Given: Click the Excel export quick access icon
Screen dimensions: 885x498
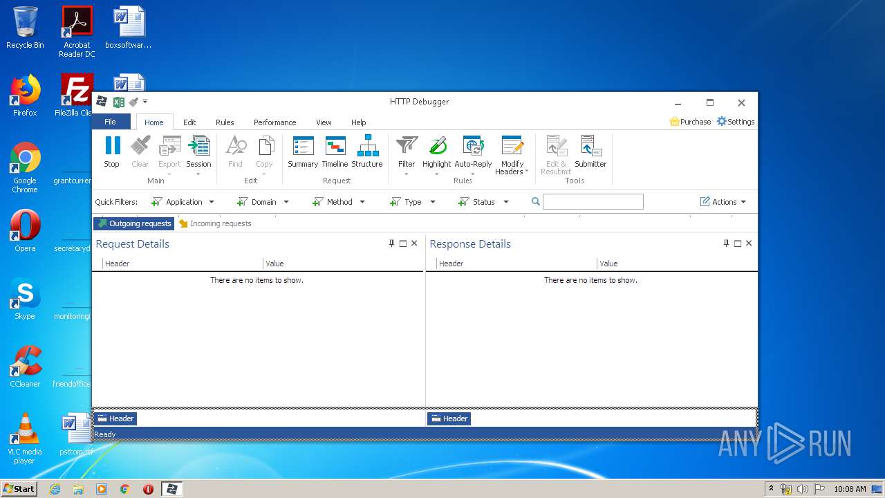Looking at the screenshot, I should pyautogui.click(x=119, y=102).
